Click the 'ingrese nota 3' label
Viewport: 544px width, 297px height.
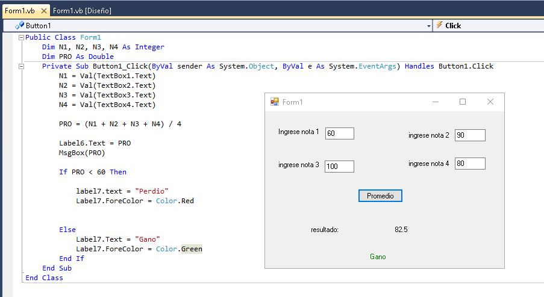[299, 165]
